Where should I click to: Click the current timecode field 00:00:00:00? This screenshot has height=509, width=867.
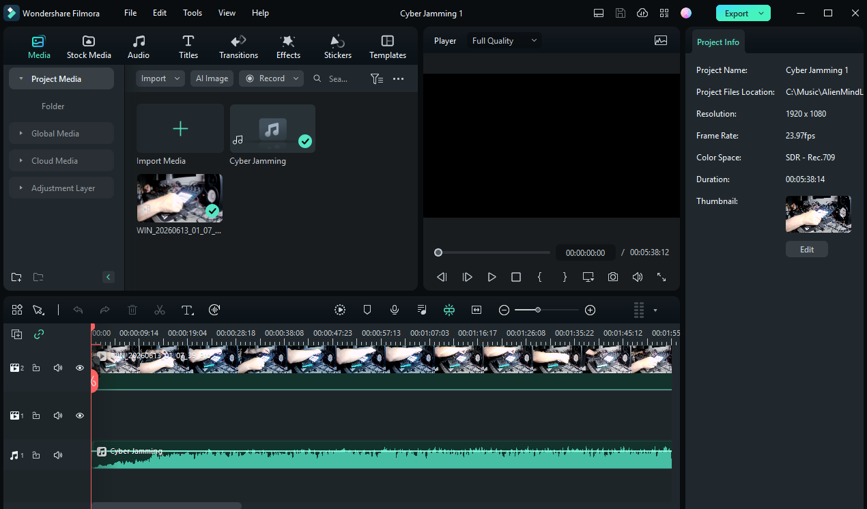click(586, 252)
